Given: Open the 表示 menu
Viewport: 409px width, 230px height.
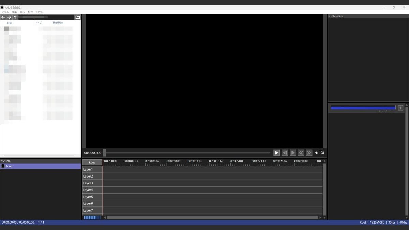Looking at the screenshot, I should coord(22,12).
